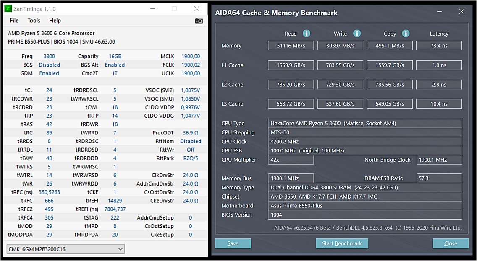Click the MCLK value 1900,00

point(191,56)
